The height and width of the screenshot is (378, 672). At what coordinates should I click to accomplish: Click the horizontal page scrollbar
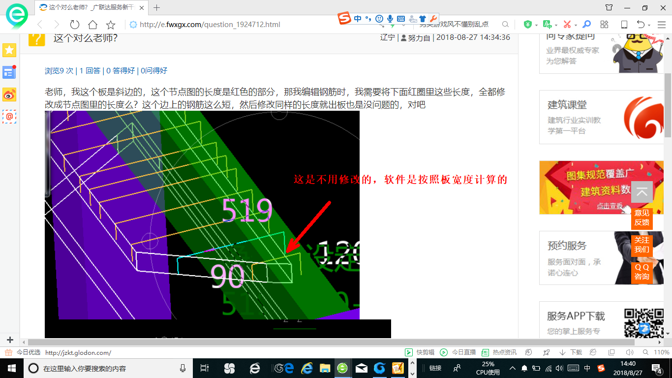click(331, 342)
